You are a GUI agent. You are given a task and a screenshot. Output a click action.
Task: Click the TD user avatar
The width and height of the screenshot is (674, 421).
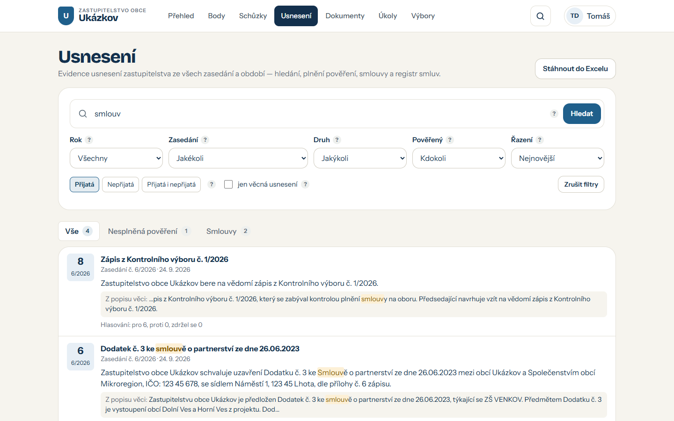coord(575,16)
